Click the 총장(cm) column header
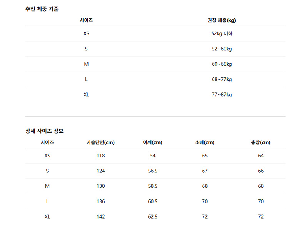Viewport: 308px width, 231px height. [261, 142]
